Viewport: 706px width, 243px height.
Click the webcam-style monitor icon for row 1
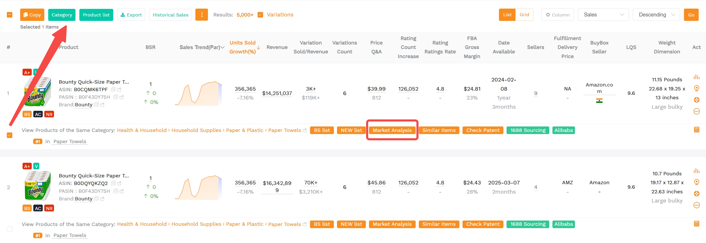pyautogui.click(x=696, y=88)
